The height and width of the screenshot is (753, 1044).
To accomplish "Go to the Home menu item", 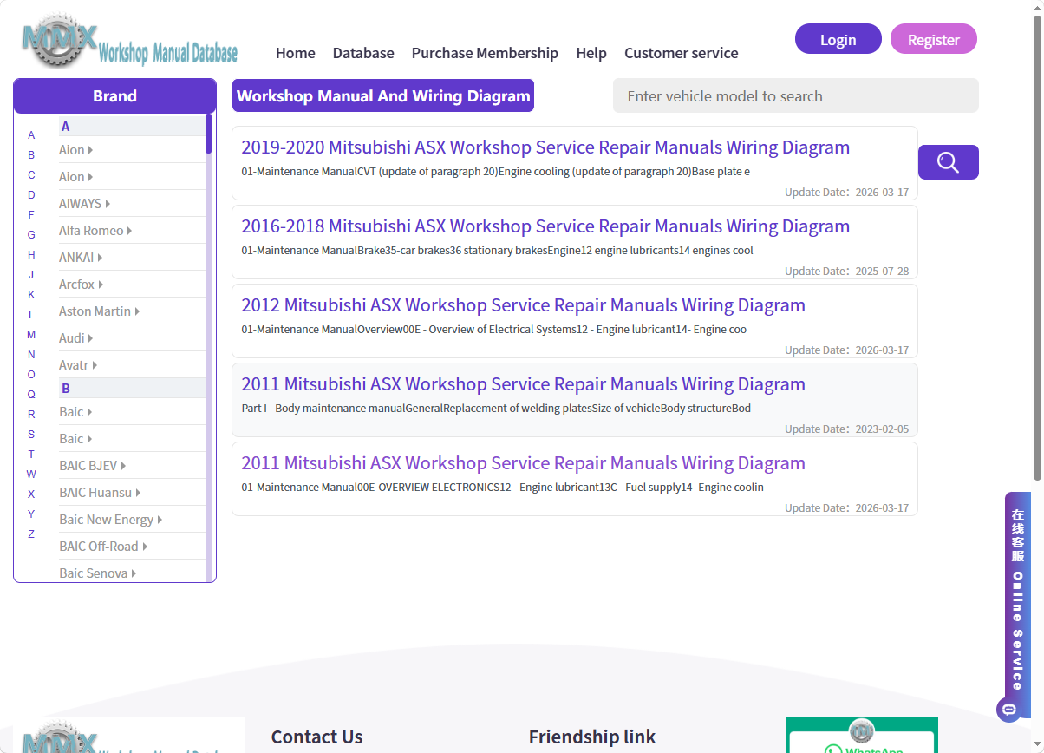I will coord(296,53).
